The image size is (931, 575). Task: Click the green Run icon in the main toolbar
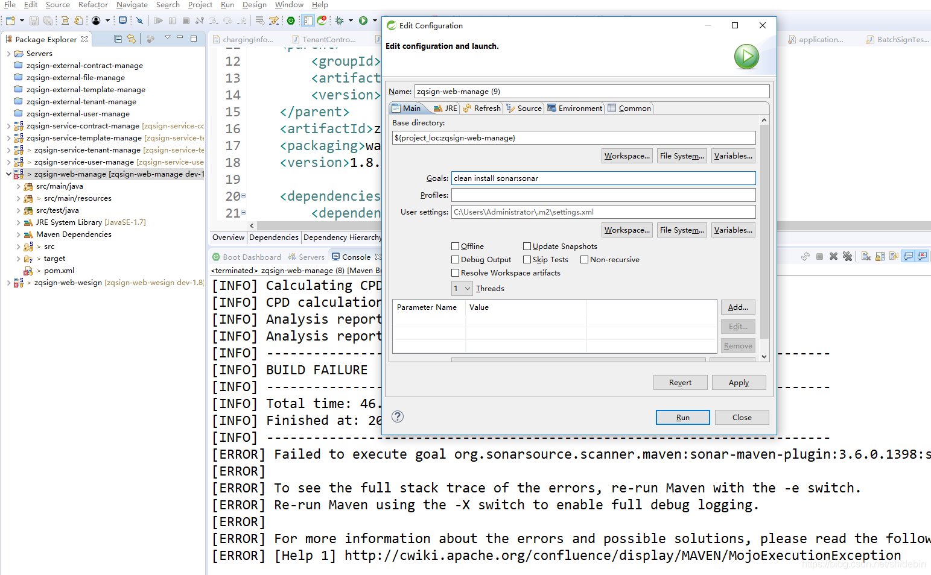[363, 20]
